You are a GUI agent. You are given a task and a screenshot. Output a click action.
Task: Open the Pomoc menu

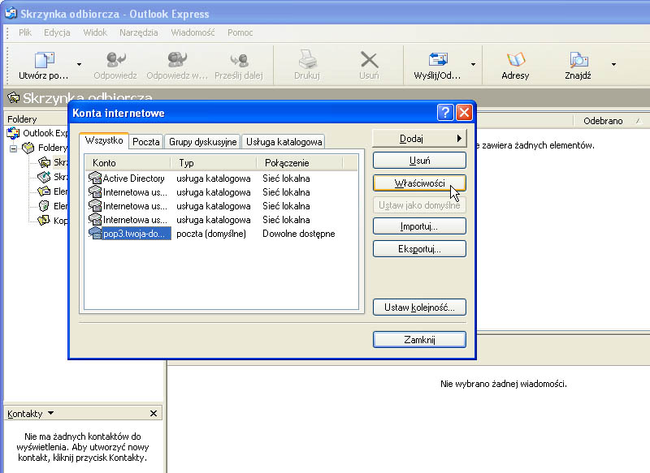click(240, 32)
